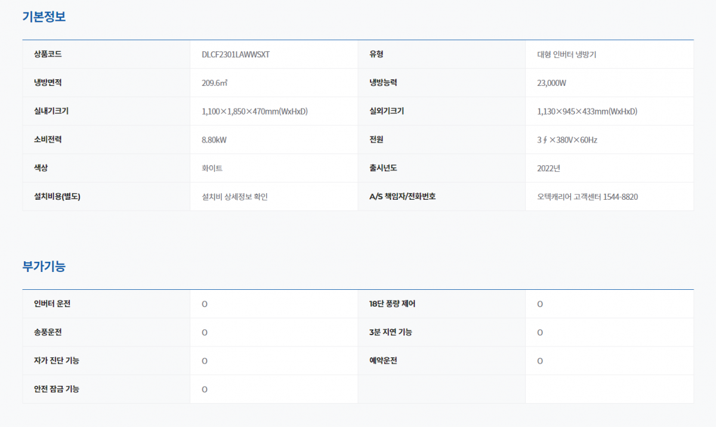
Task: Click the 자가 진단 기능 label
Action: [57, 361]
